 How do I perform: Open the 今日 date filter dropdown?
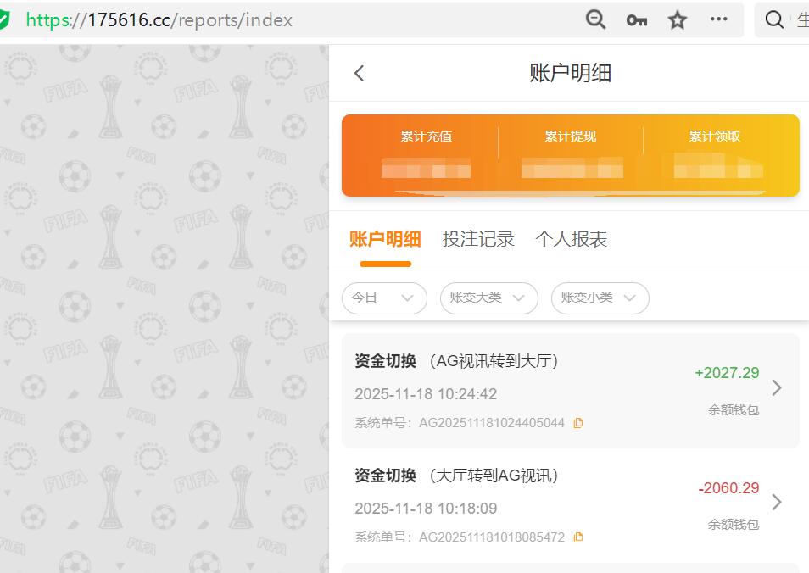tap(384, 298)
